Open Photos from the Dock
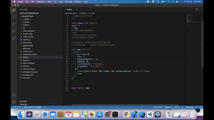 point(92,114)
